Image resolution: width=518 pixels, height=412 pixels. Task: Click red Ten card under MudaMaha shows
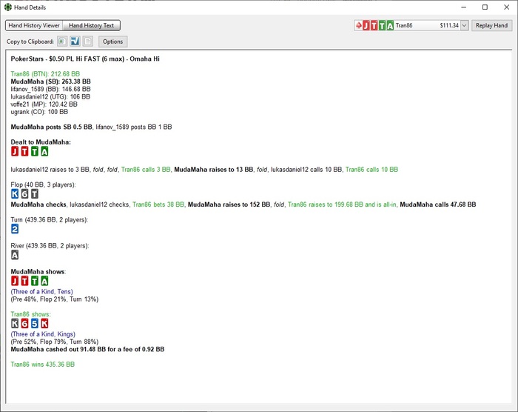[x=24, y=281]
